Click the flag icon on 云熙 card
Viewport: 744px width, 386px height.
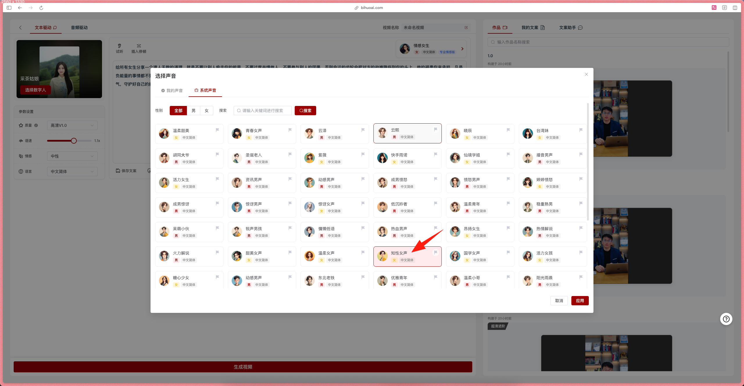pos(436,129)
